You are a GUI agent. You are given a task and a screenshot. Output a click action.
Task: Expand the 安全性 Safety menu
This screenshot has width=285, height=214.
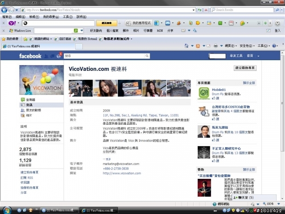click(247, 46)
